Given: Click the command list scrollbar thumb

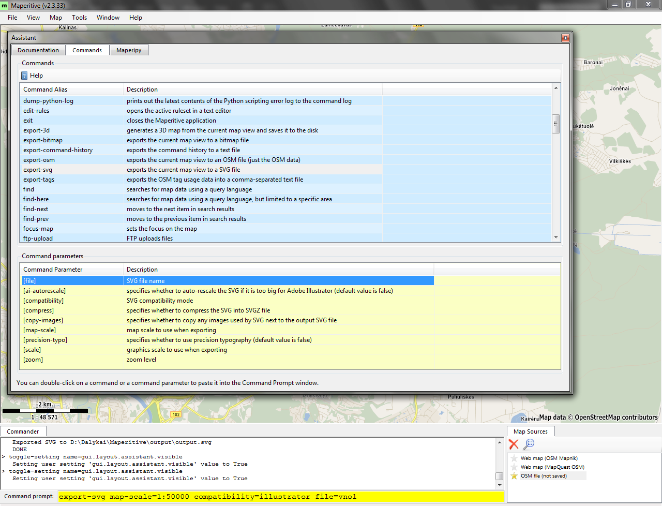Looking at the screenshot, I should tap(556, 124).
